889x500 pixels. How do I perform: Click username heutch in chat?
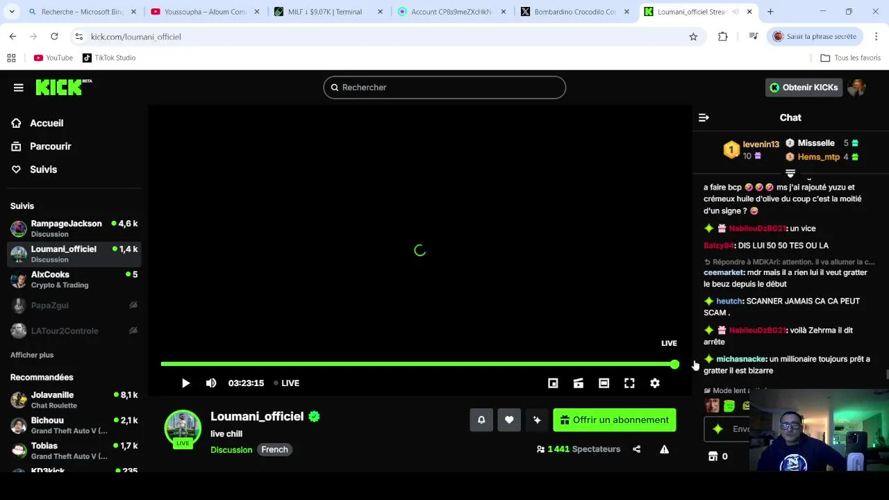[729, 301]
